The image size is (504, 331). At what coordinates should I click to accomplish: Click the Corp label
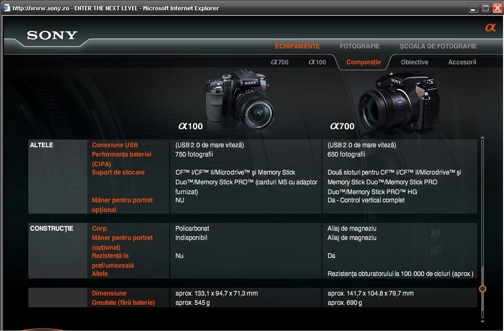click(99, 229)
